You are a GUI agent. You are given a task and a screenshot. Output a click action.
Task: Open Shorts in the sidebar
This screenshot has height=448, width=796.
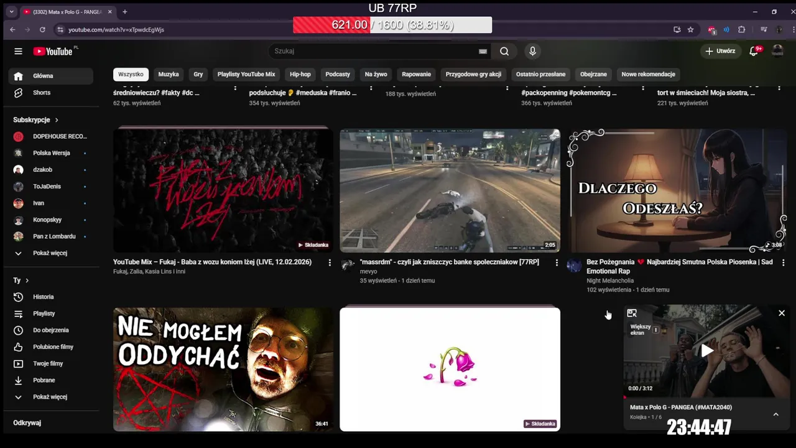pyautogui.click(x=51, y=93)
